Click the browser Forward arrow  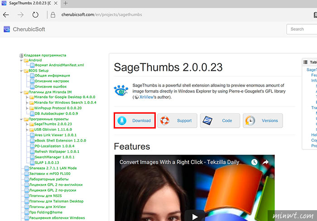(20, 15)
